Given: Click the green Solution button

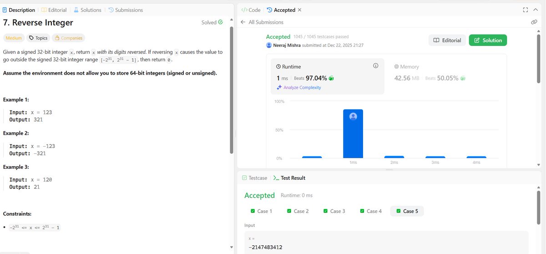Looking at the screenshot, I should point(488,41).
